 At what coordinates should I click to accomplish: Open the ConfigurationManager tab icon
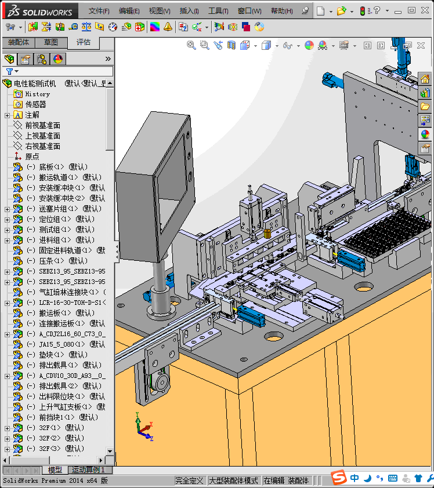pos(41,59)
